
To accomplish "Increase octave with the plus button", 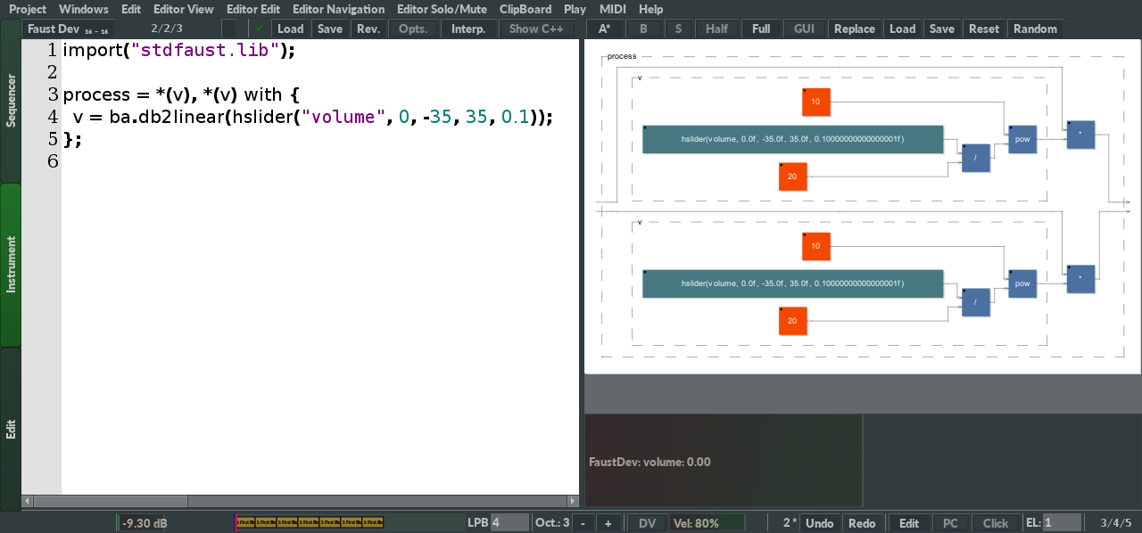I will click(608, 523).
